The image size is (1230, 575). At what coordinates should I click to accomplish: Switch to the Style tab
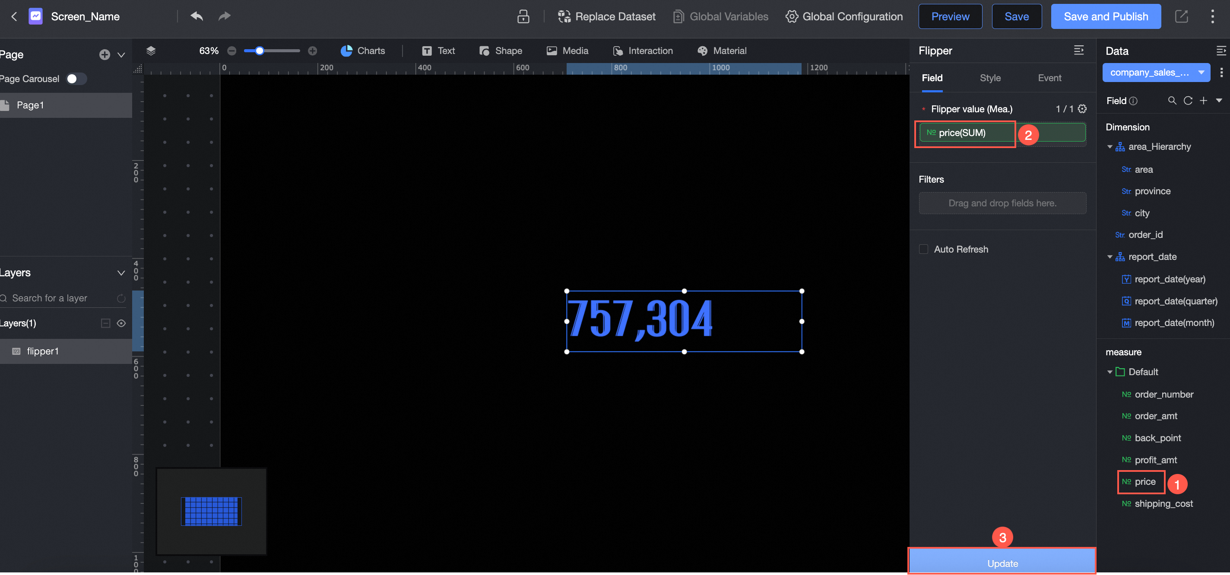coord(990,78)
